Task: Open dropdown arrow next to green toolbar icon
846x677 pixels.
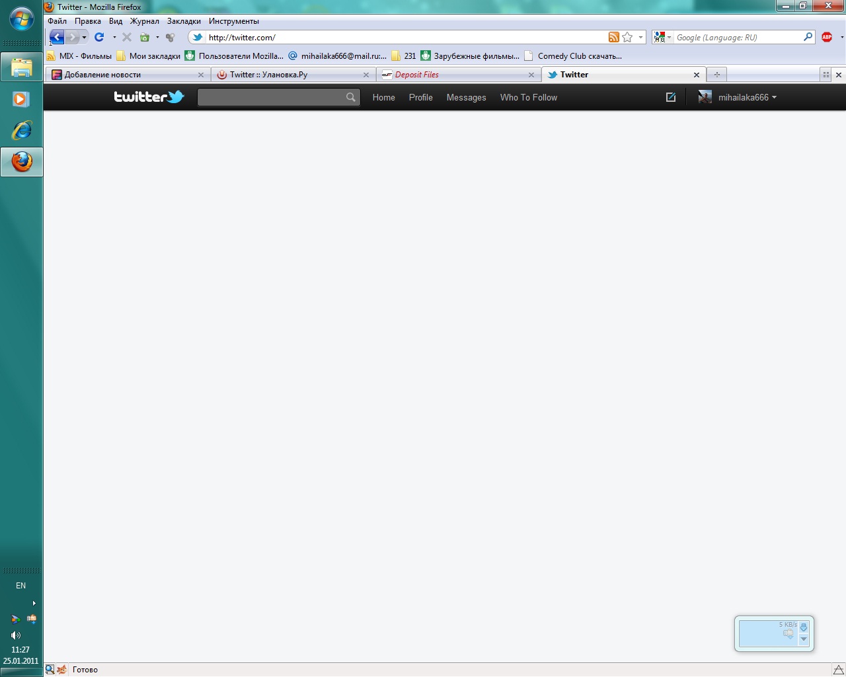Action: tap(157, 38)
